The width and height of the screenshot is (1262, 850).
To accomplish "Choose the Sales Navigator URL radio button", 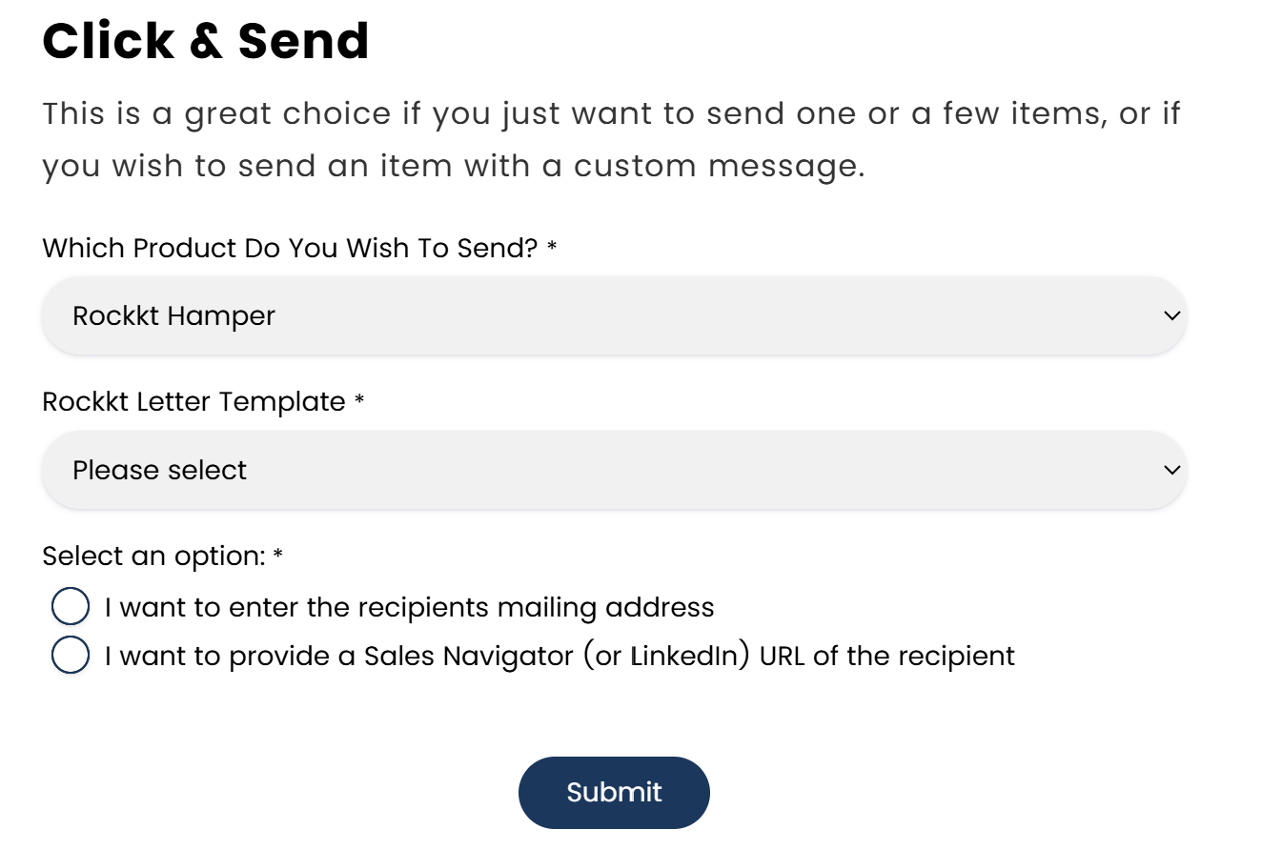I will coord(71,656).
